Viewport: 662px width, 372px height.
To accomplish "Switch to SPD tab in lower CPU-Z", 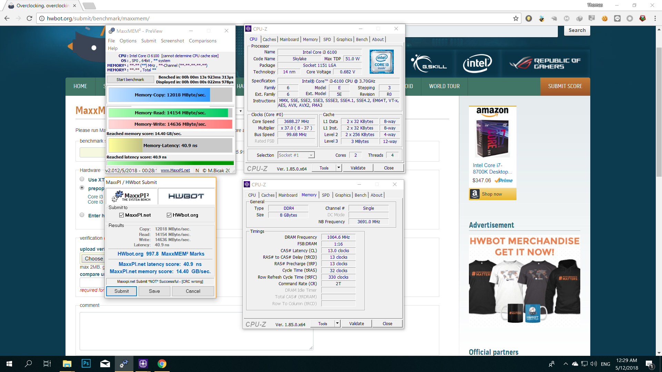I will (x=325, y=195).
